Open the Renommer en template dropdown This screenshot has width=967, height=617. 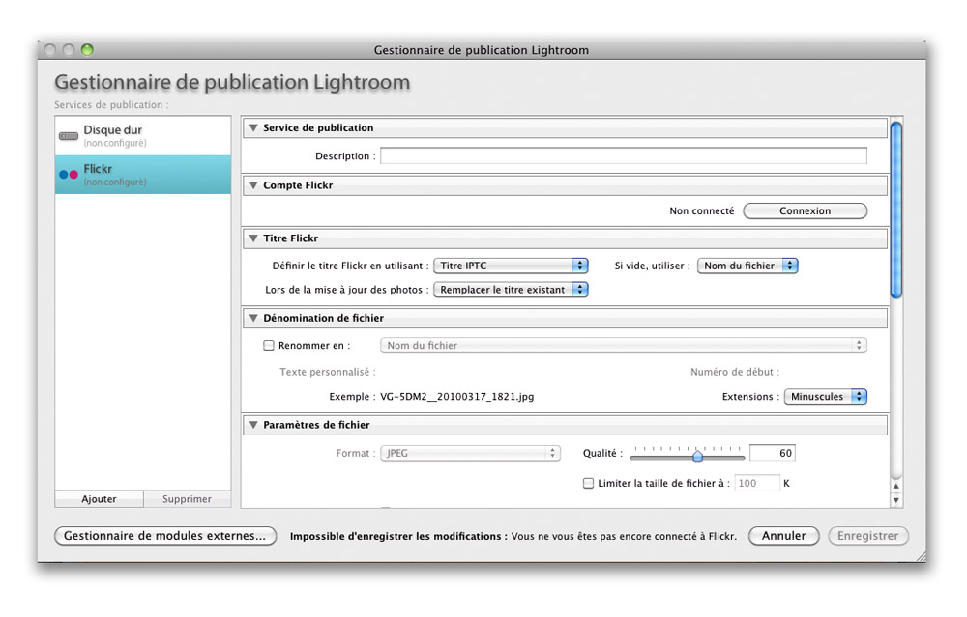(624, 346)
